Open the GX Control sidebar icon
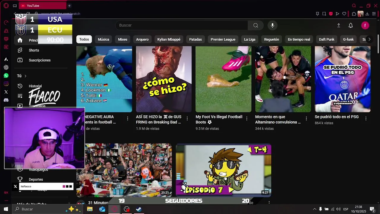380x214 pixels. (6, 23)
